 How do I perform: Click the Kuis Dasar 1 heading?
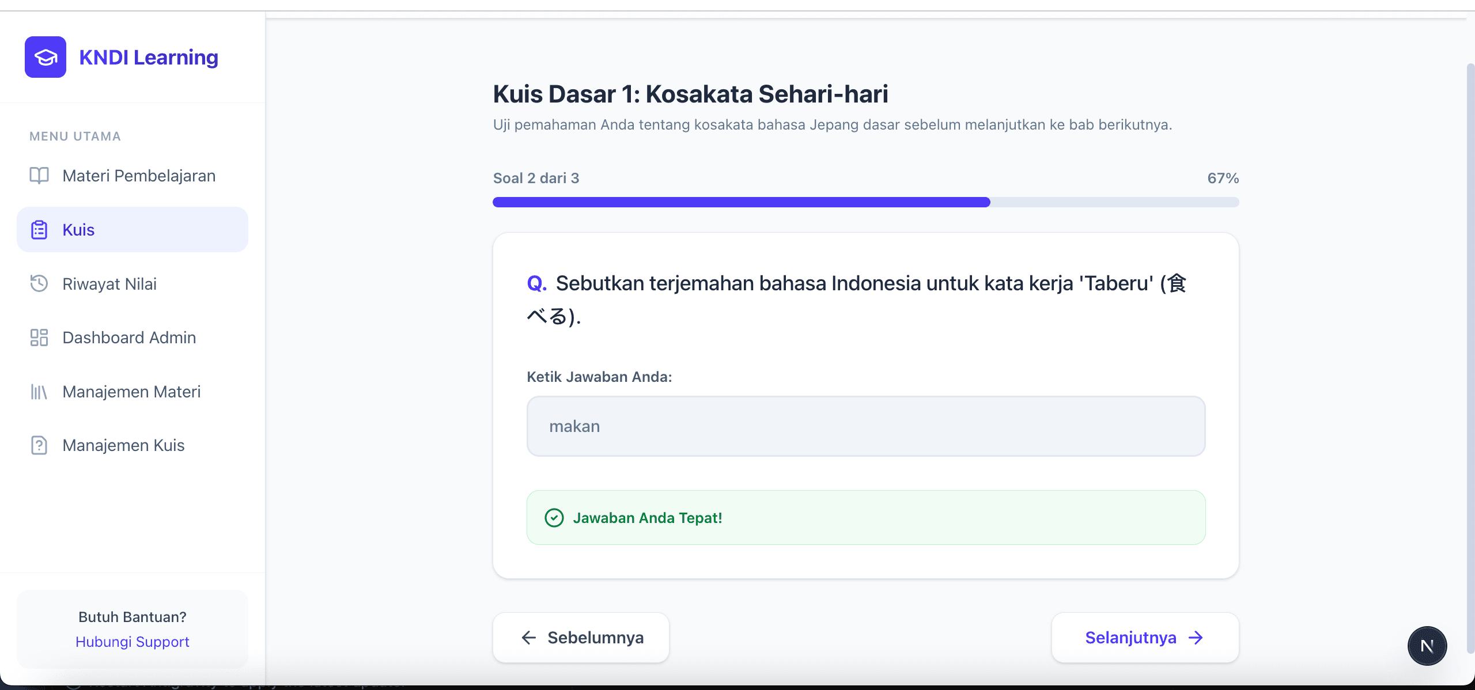[690, 94]
